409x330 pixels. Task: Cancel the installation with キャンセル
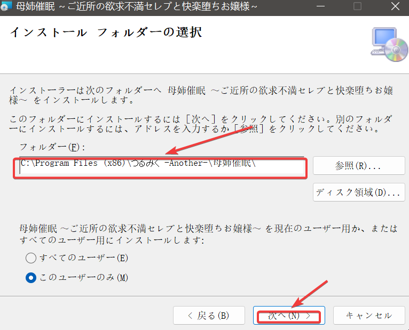[369, 316]
